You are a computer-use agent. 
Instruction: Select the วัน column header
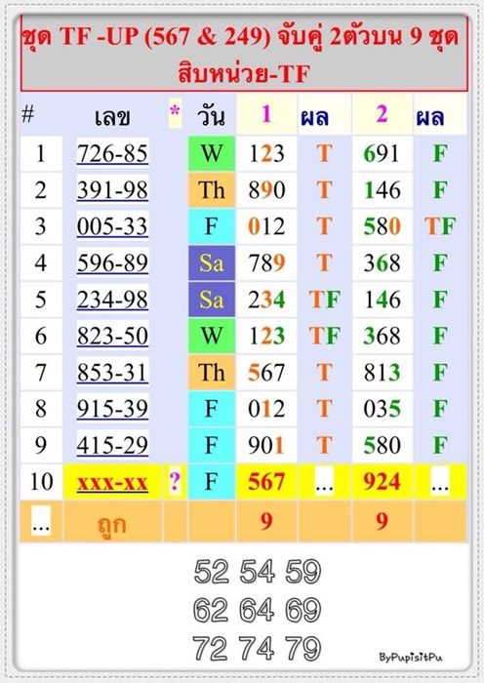point(211,116)
